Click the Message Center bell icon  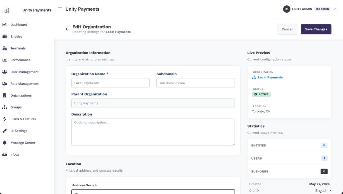coord(5,143)
